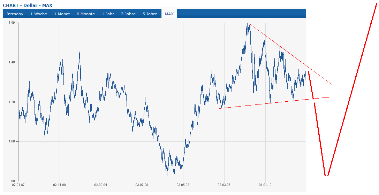Screen dimensions: 379x195
Task: Open the 1 Monat timeframe tab
Action: tap(62, 14)
